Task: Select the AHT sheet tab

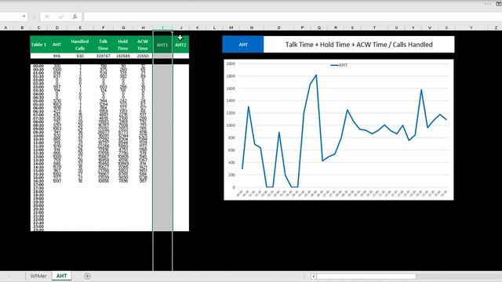Action: click(x=61, y=276)
